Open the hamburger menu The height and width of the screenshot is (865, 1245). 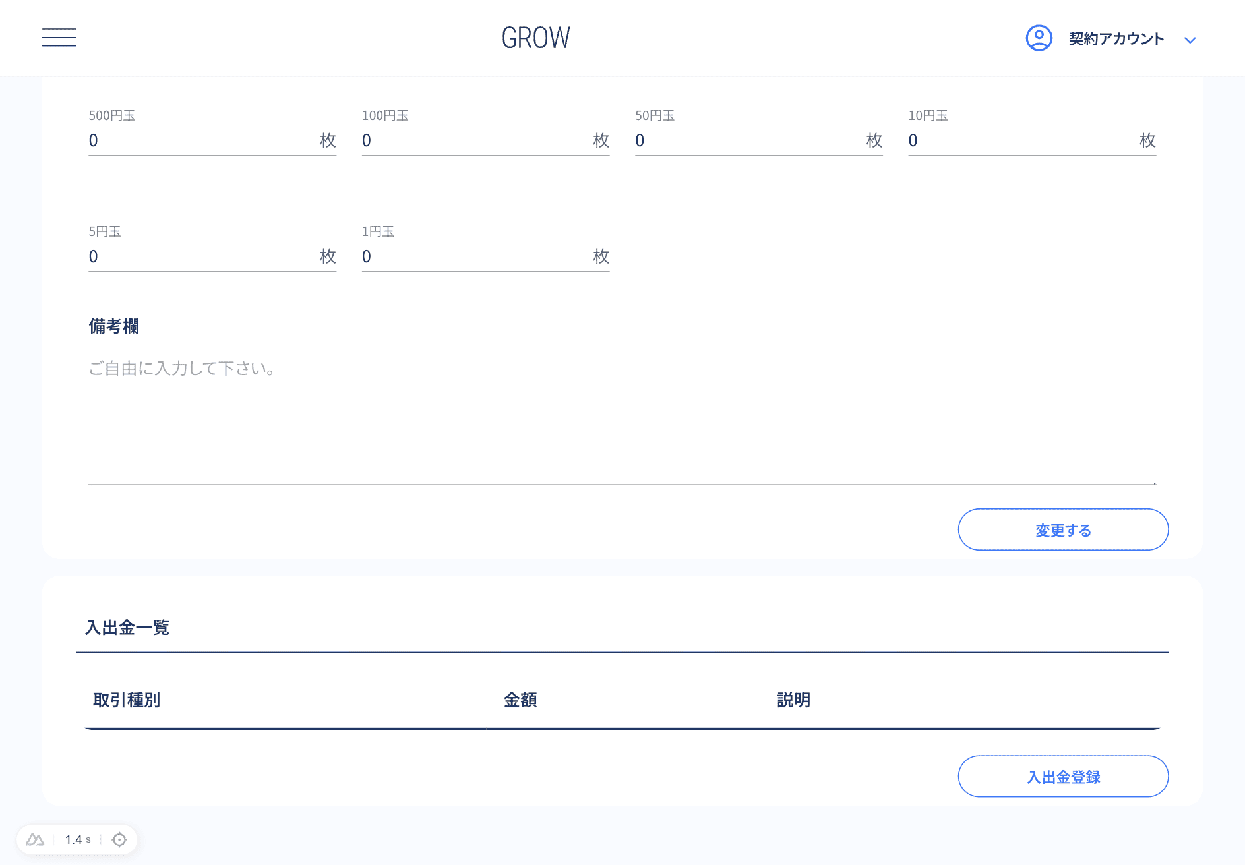point(59,38)
